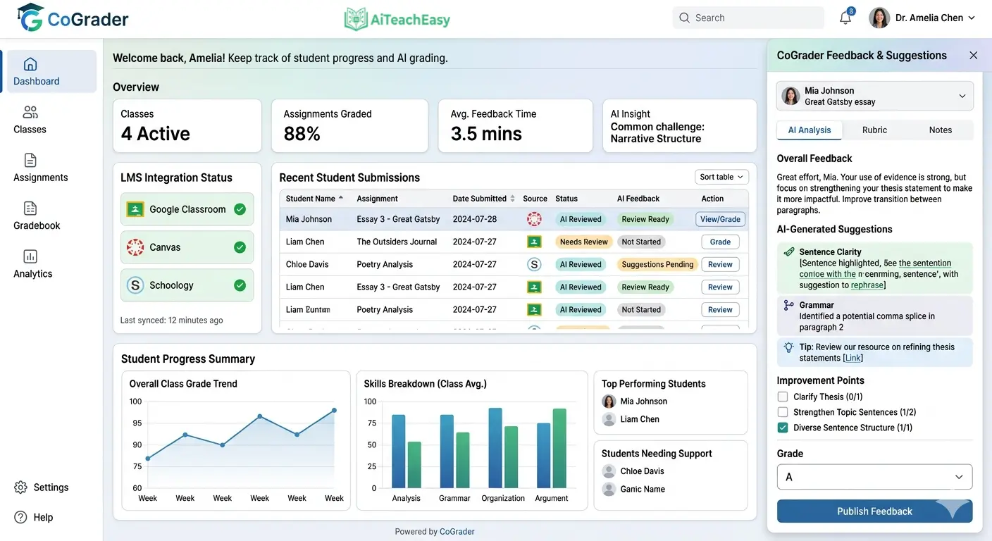The height and width of the screenshot is (541, 992).
Task: Uncheck Diverse Sentence Structure
Action: point(782,428)
